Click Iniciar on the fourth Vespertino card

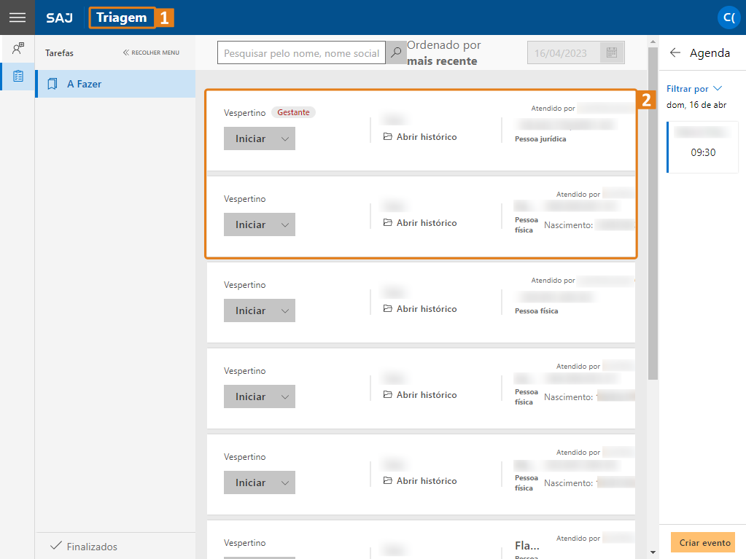[250, 397]
